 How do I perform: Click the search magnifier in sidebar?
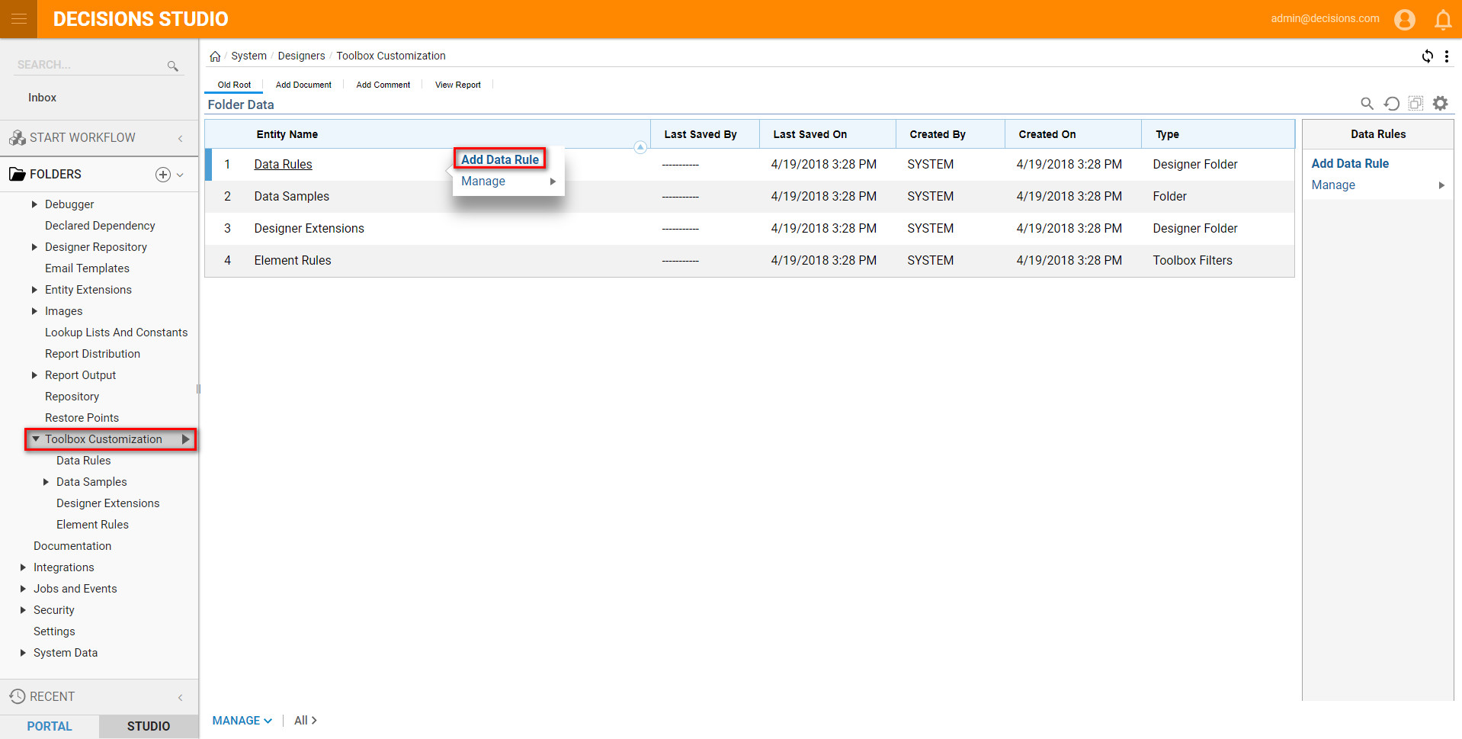point(173,66)
